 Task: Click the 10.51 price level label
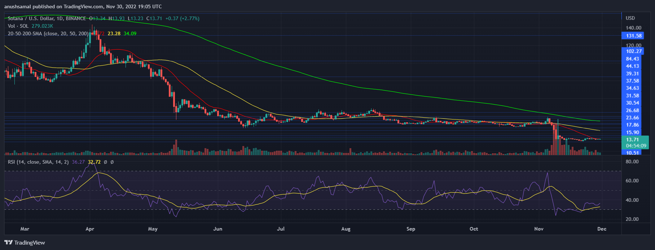point(632,153)
